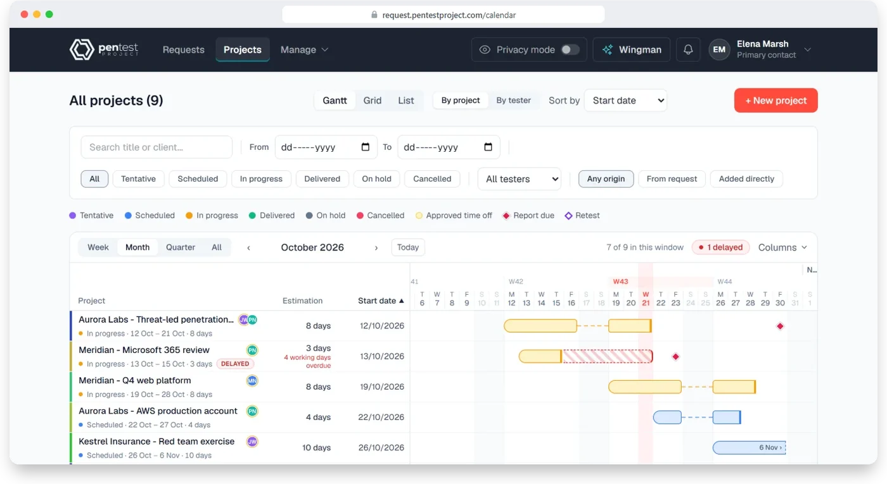Screen dimensions: 887x484
Task: Click the EM user avatar
Action: pos(719,49)
